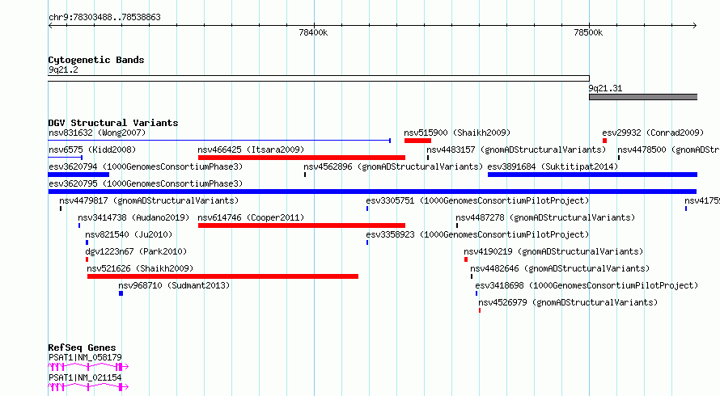Click esv3358923 PilotProject variant label
Screen dimensions: 720x396
477,234
